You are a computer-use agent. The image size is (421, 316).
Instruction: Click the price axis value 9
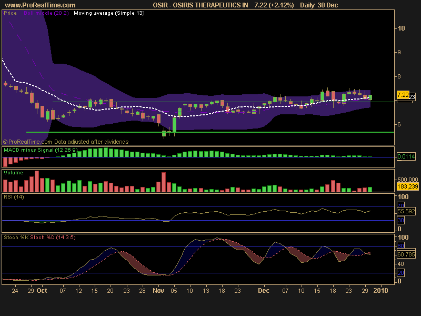[399, 52]
